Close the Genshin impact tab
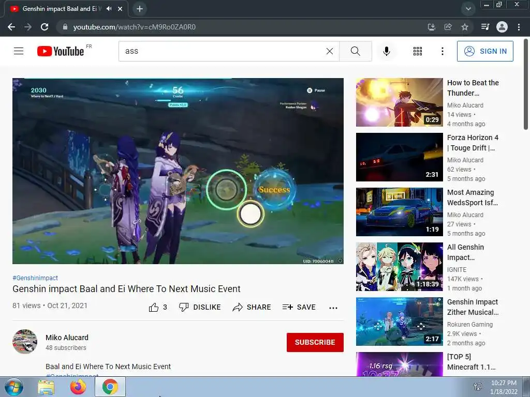Viewport: 530px width, 397px height. click(120, 9)
